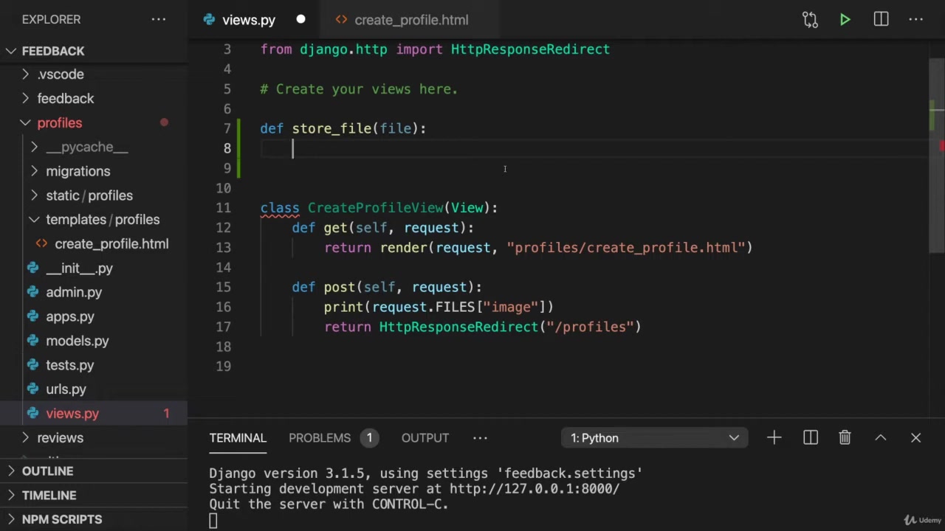Collapse the templates / profiles folder
The height and width of the screenshot is (531, 945).
[102, 220]
